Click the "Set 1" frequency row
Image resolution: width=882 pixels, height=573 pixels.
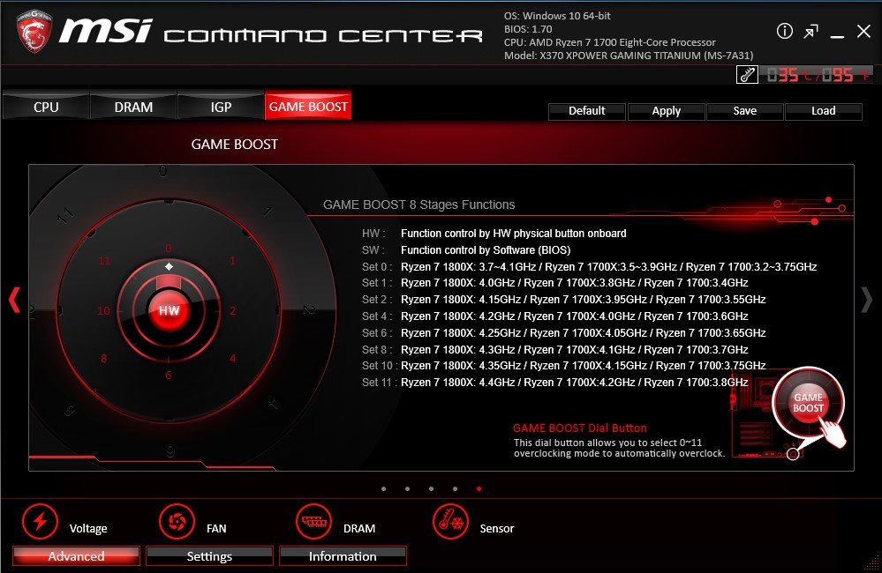pos(555,283)
